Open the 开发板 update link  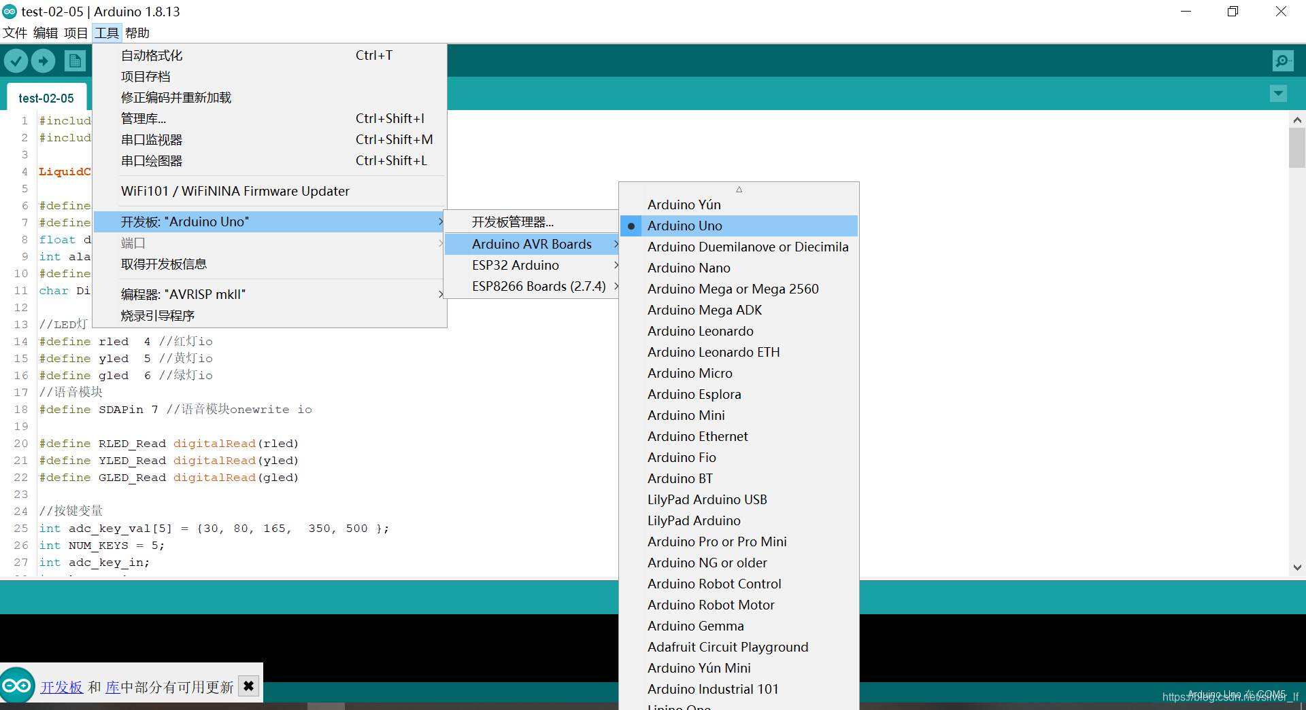click(x=61, y=687)
